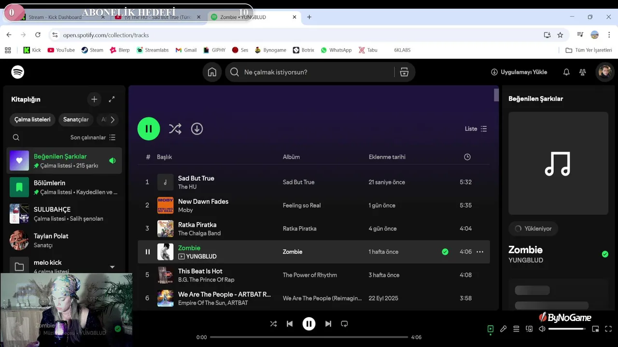Open the Kick bookmark

point(32,50)
